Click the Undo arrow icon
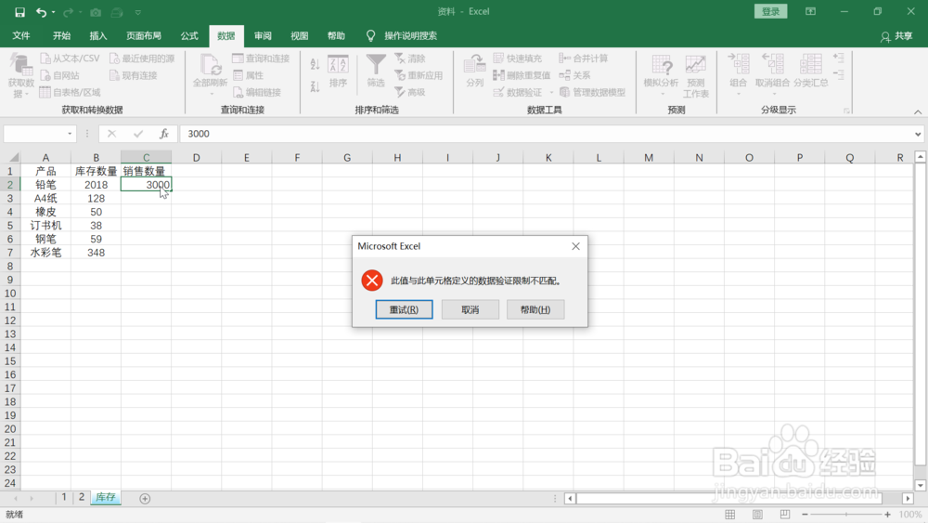This screenshot has height=523, width=928. tap(40, 12)
